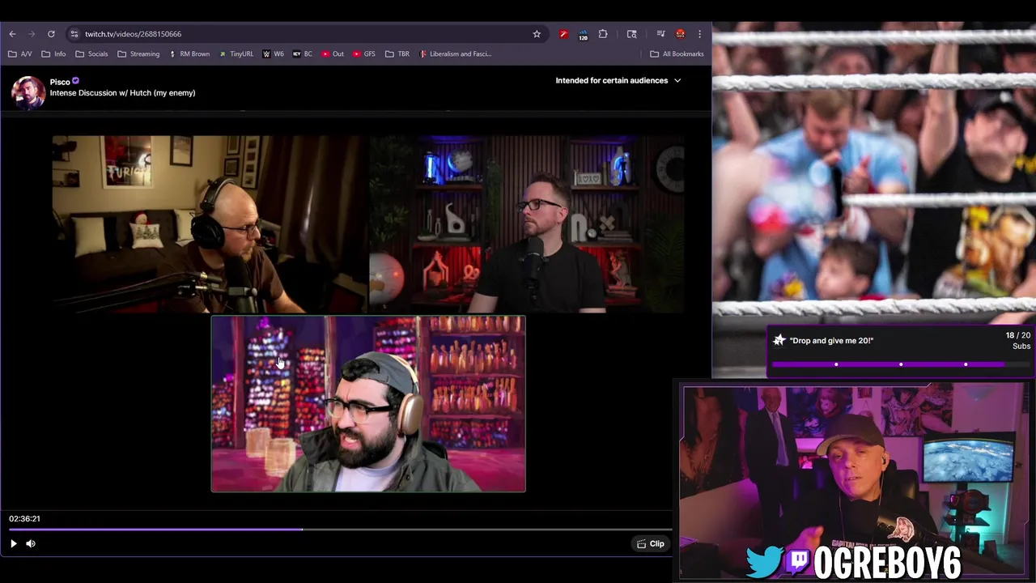Go back to the previous page
This screenshot has height=583, width=1036.
12,34
